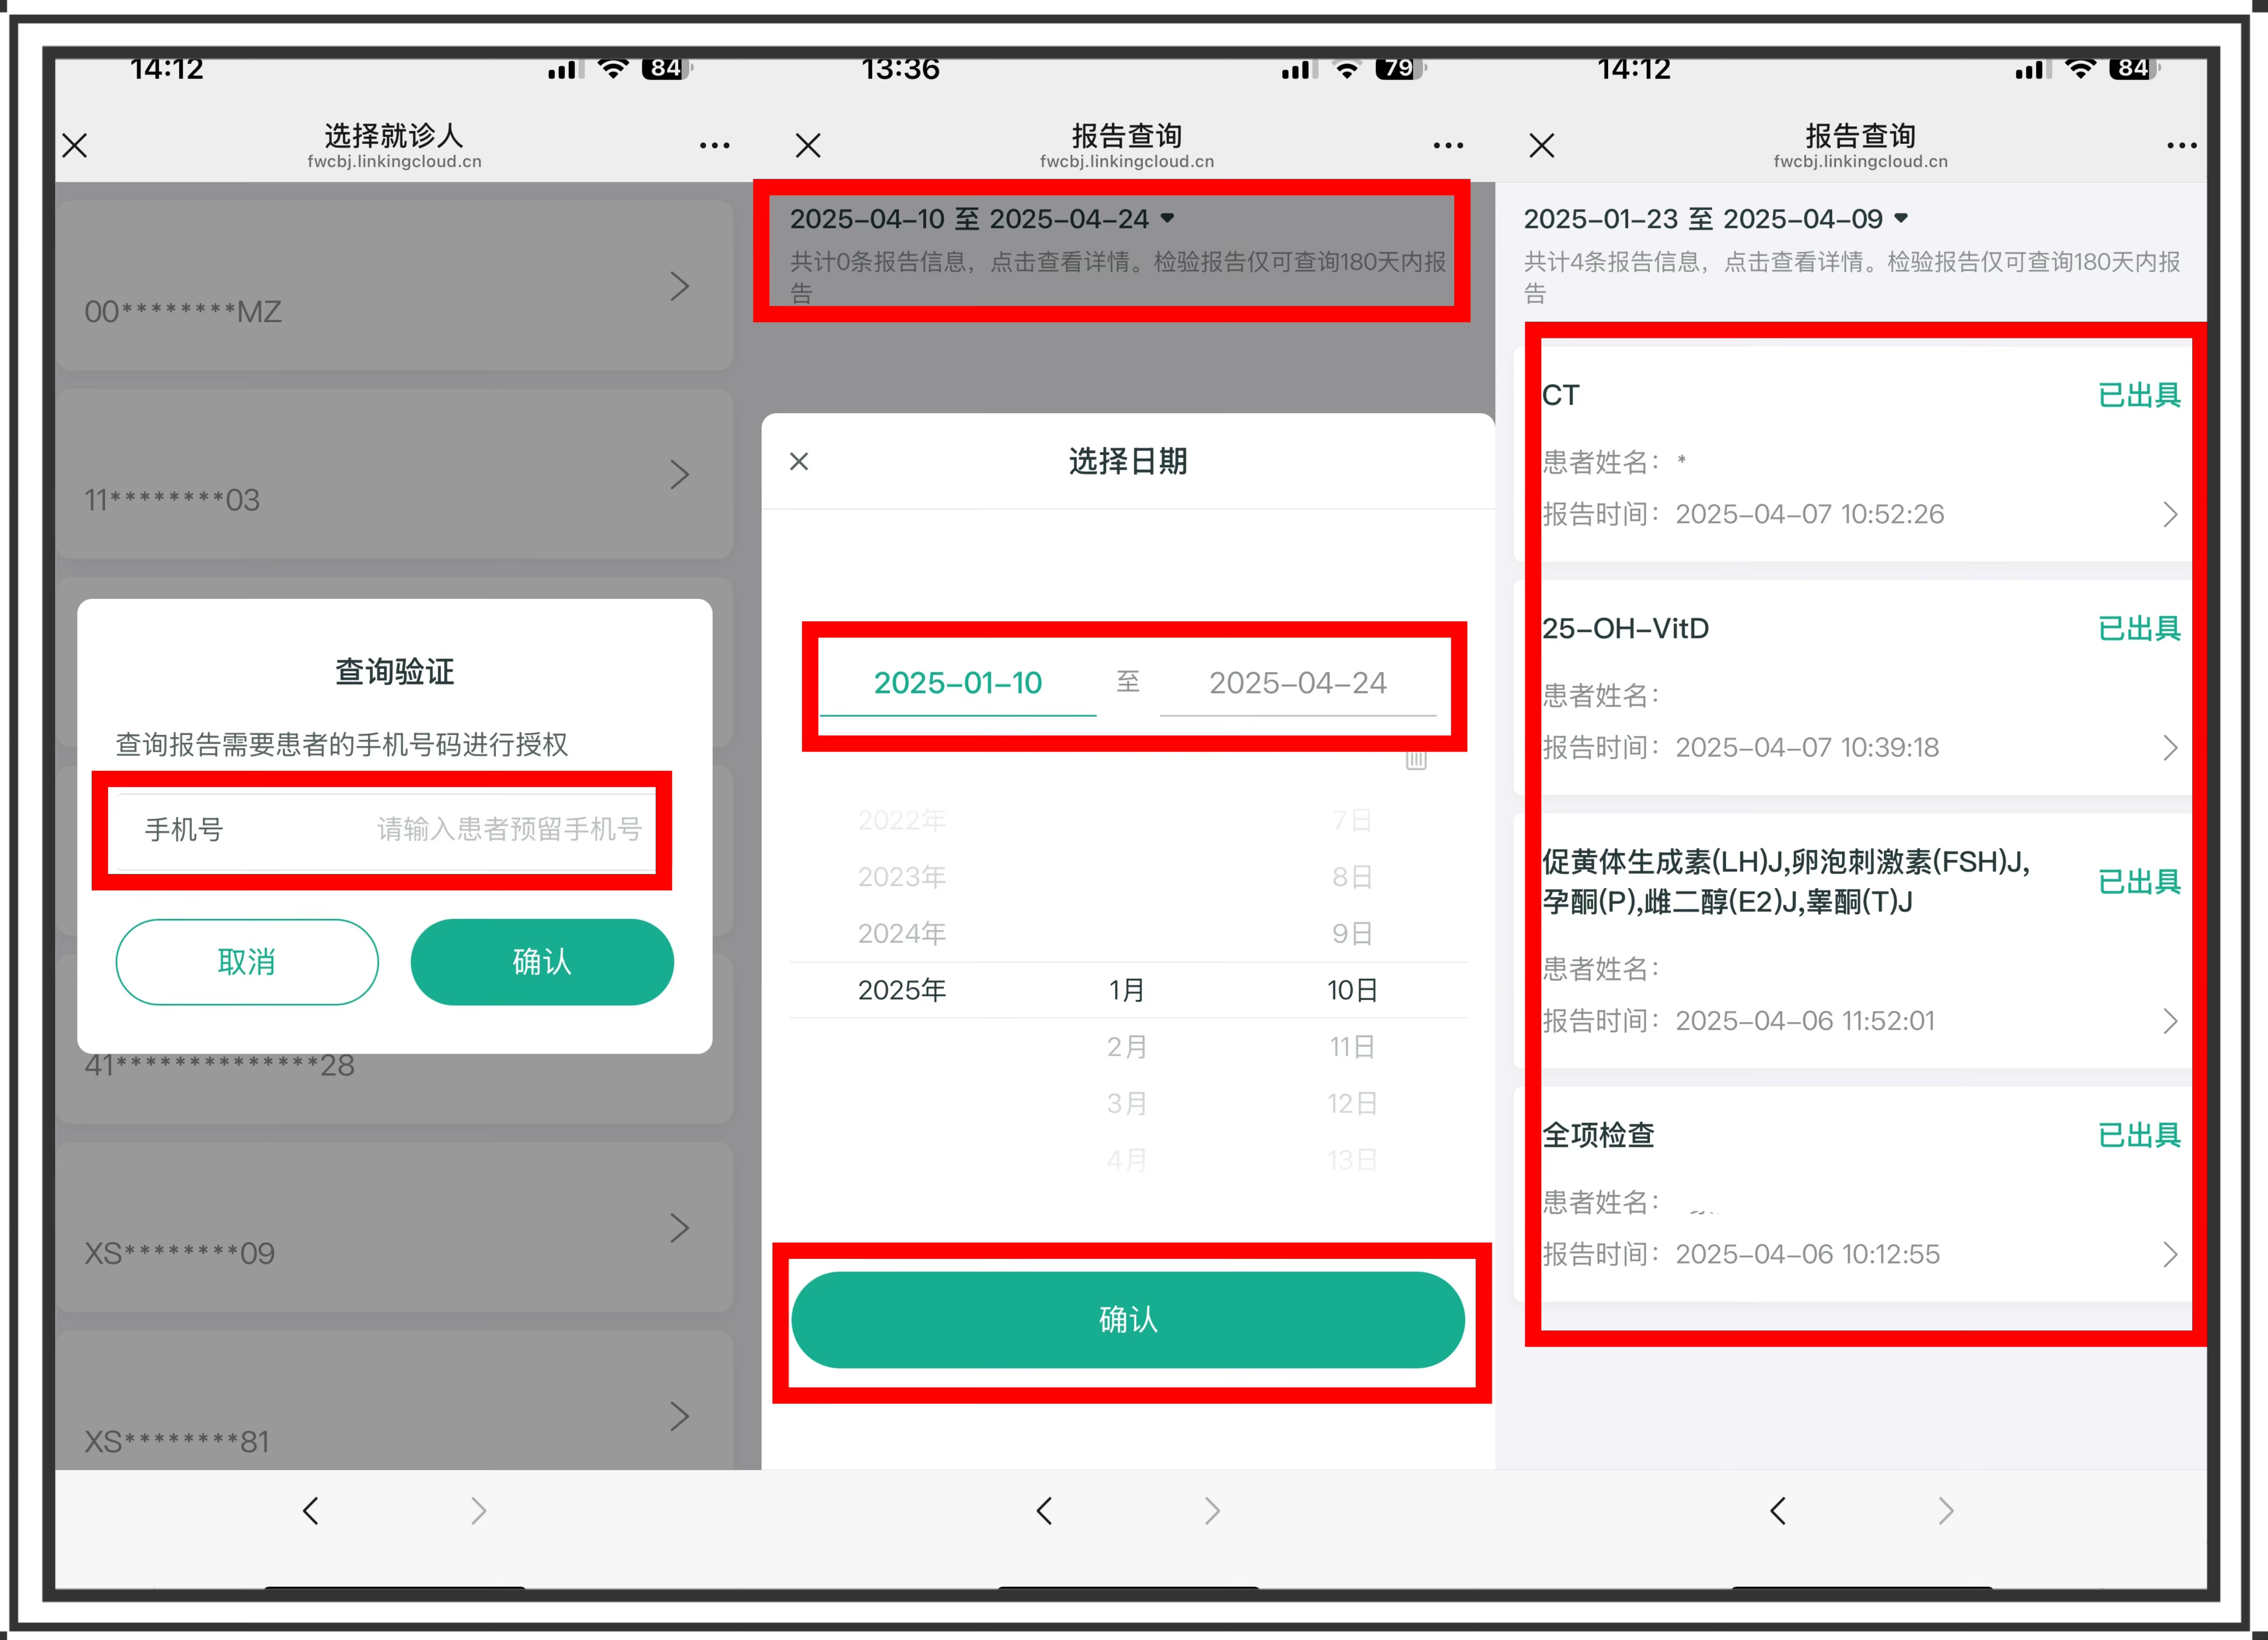The image size is (2268, 1640).
Task: Open the three-dot menu on 选择就诊人 page
Action: click(714, 146)
